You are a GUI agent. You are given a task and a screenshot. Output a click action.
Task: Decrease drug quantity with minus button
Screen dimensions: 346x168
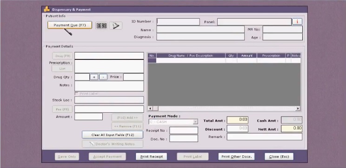pos(103,77)
